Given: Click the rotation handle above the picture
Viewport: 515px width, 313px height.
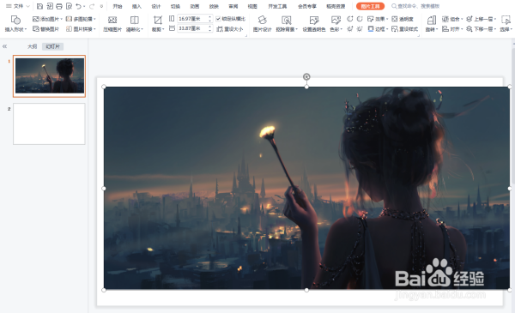Looking at the screenshot, I should [x=306, y=77].
